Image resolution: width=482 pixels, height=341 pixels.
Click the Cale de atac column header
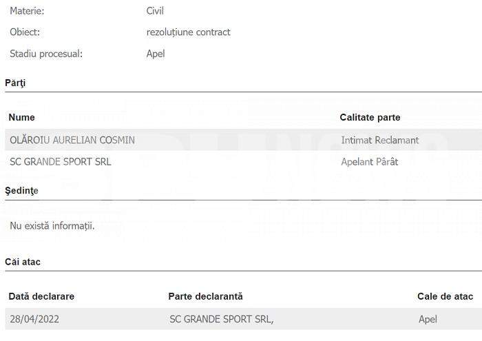[446, 296]
